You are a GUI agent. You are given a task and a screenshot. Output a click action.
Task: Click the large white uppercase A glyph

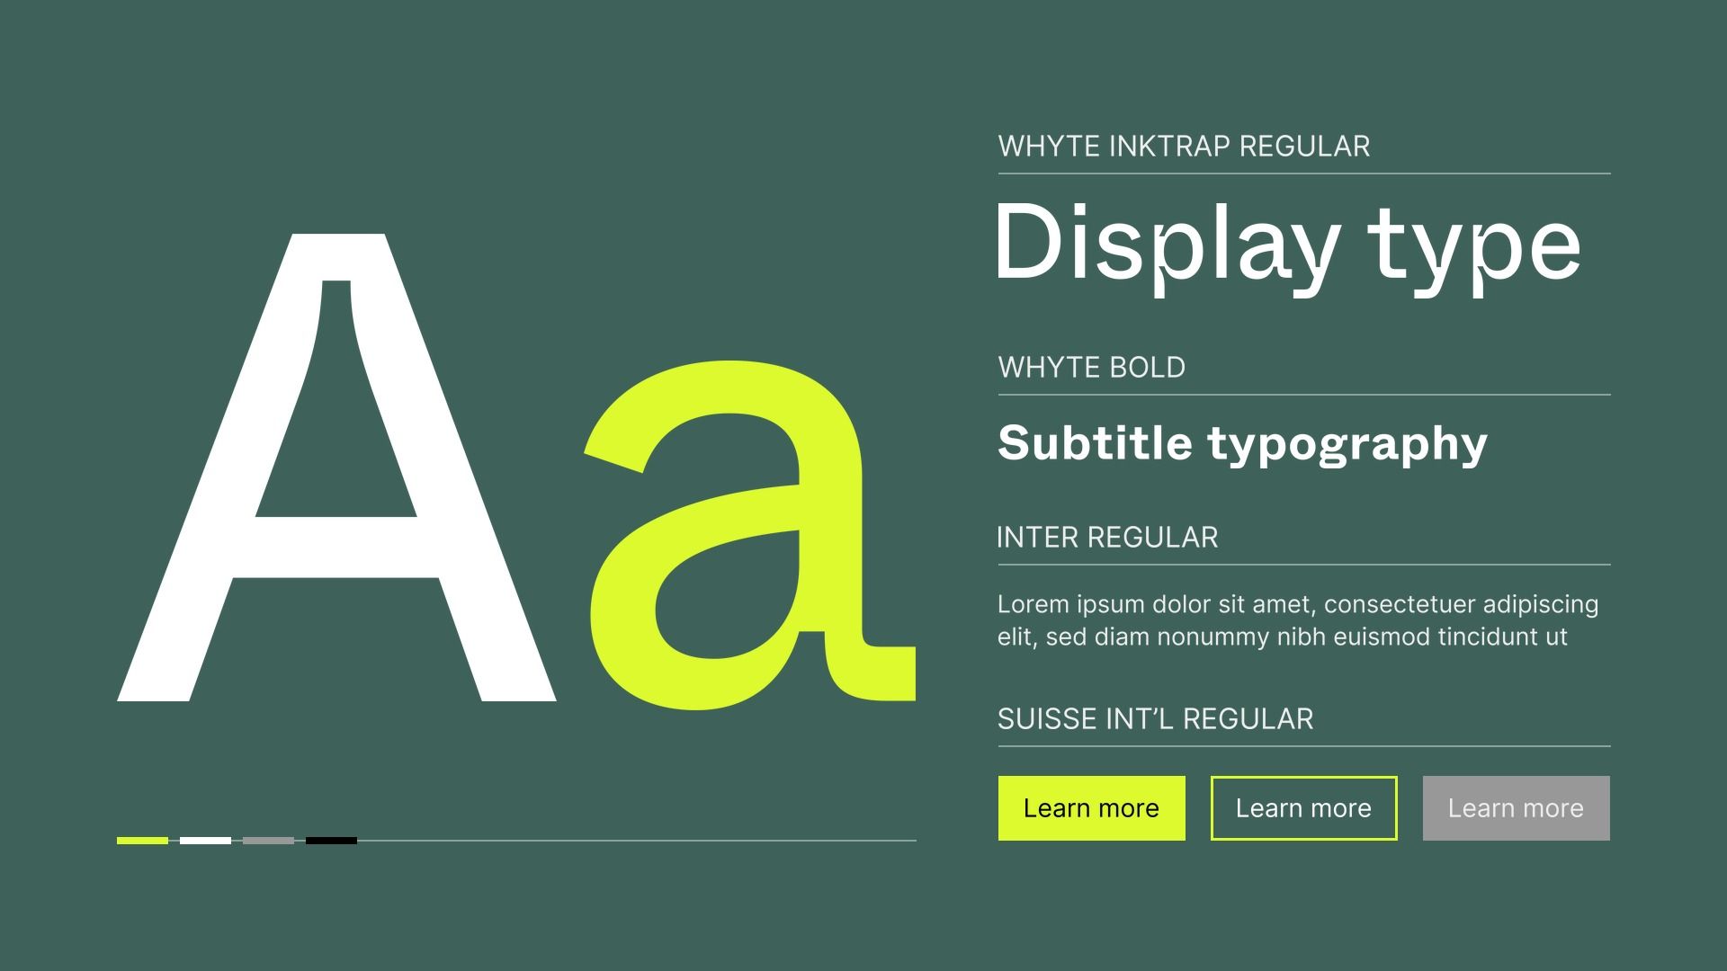[x=336, y=468]
